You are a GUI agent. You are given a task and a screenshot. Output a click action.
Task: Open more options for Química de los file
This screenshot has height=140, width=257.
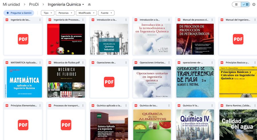click(x=169, y=106)
